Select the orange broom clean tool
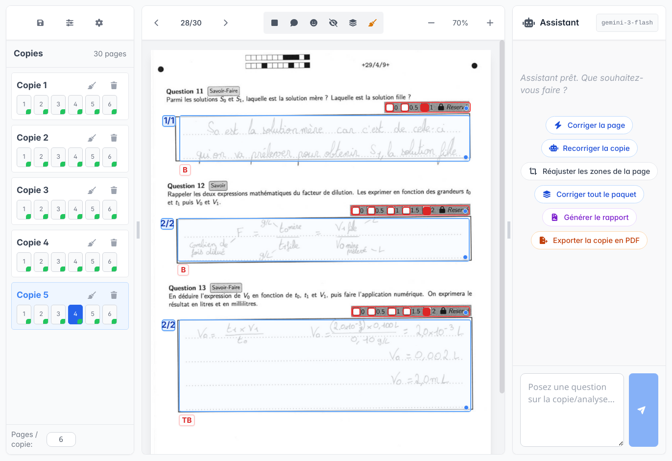 point(372,23)
